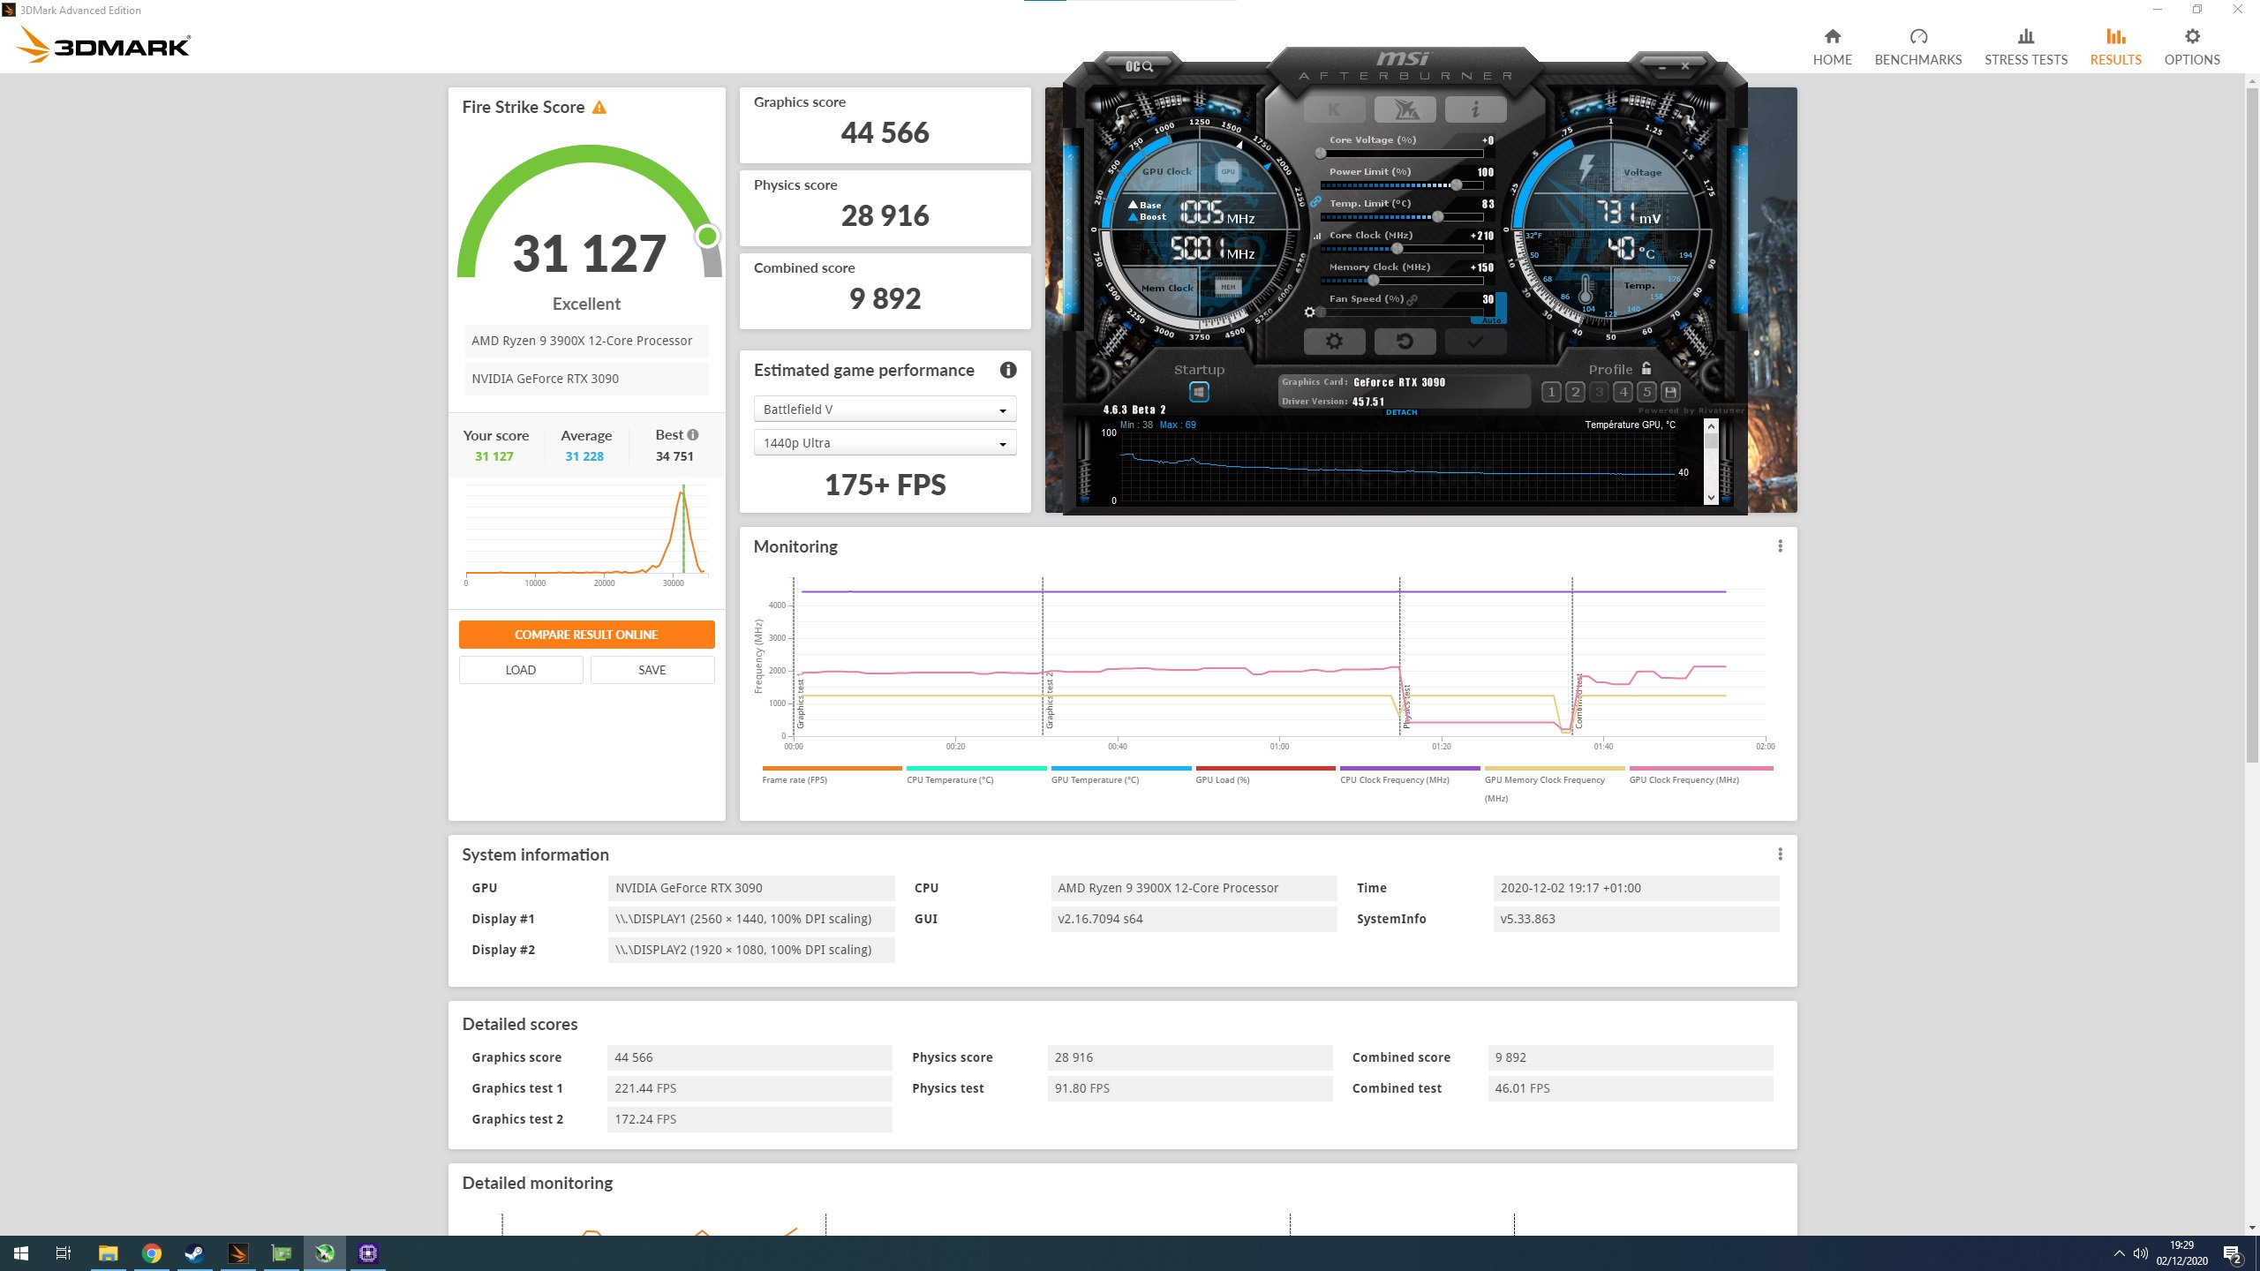This screenshot has height=1271, width=2260.
Task: Toggle the Windows Startup button in Afterburner
Action: point(1199,392)
